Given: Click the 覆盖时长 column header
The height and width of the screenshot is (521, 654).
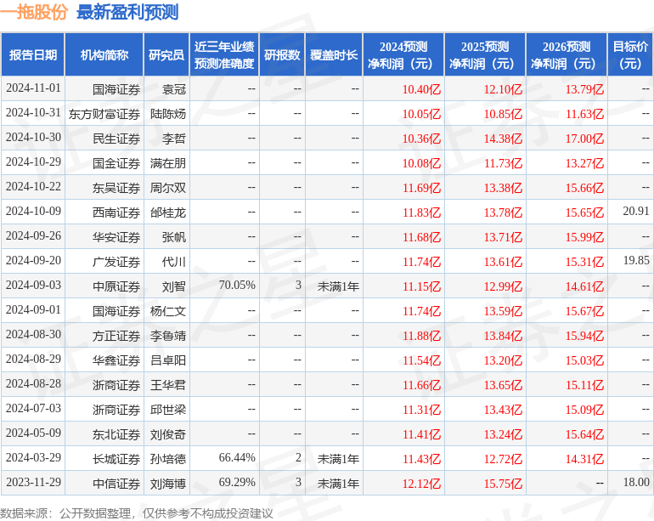Looking at the screenshot, I should tap(334, 54).
